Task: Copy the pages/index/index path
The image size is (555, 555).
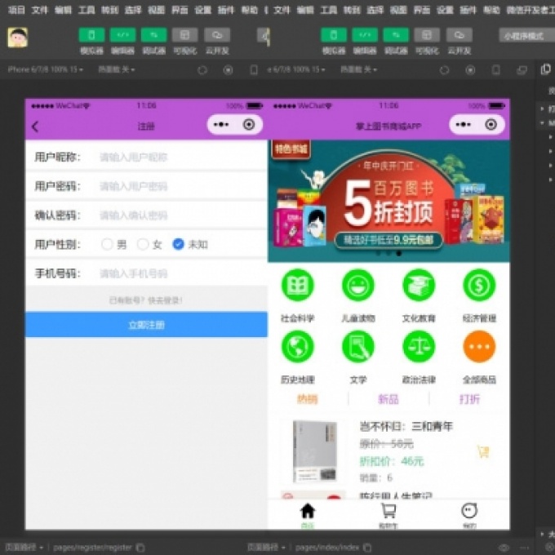Action: (367, 548)
